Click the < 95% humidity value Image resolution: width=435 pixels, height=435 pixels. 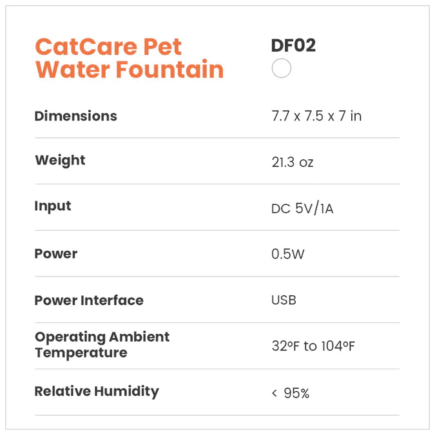click(291, 393)
